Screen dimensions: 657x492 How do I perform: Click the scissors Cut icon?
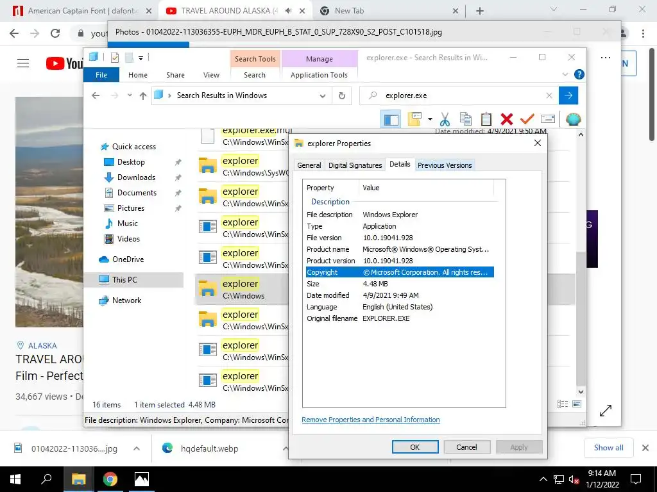[445, 120]
